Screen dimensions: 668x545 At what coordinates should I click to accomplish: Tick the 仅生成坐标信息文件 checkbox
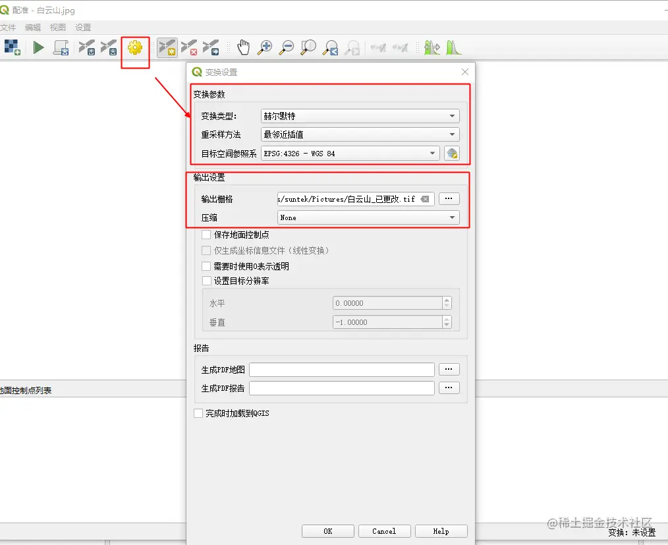pos(206,250)
